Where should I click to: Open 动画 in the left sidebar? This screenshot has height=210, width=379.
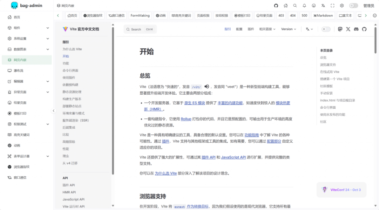tap(27, 145)
